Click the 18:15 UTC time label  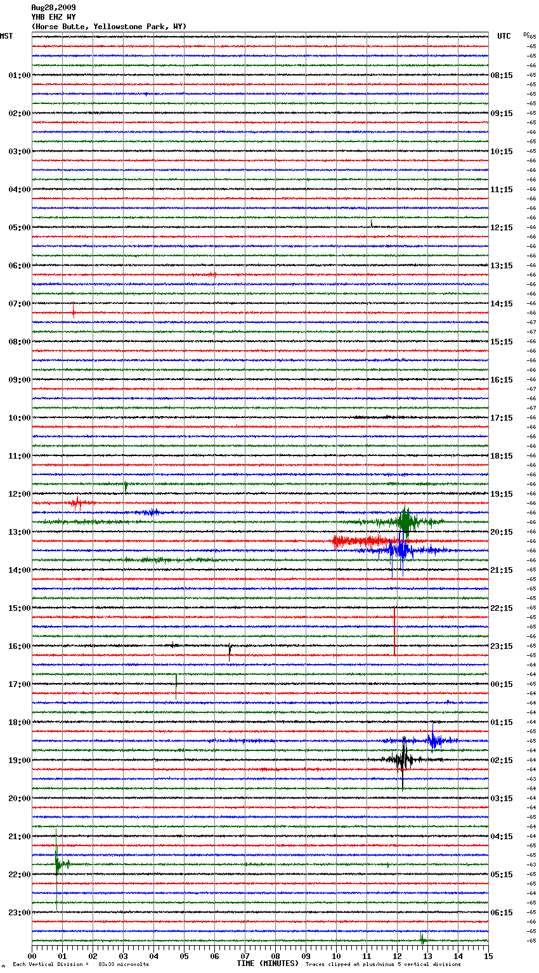[502, 456]
